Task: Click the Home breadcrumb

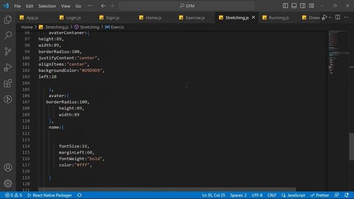Action: coord(27,27)
